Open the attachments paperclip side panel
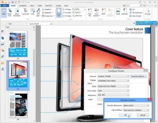The image size is (158, 123). point(2,57)
